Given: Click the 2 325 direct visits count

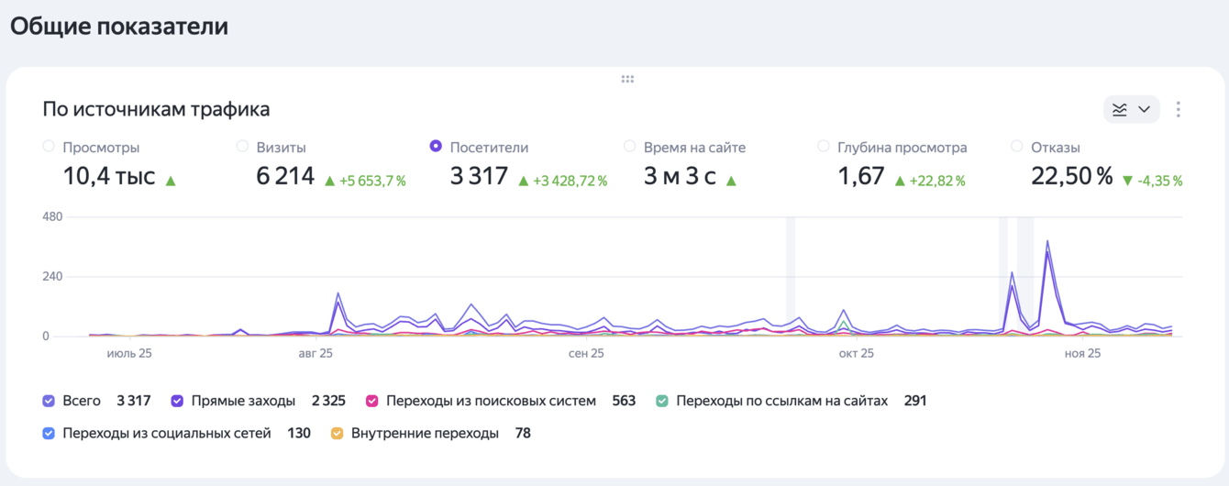Looking at the screenshot, I should [x=328, y=401].
